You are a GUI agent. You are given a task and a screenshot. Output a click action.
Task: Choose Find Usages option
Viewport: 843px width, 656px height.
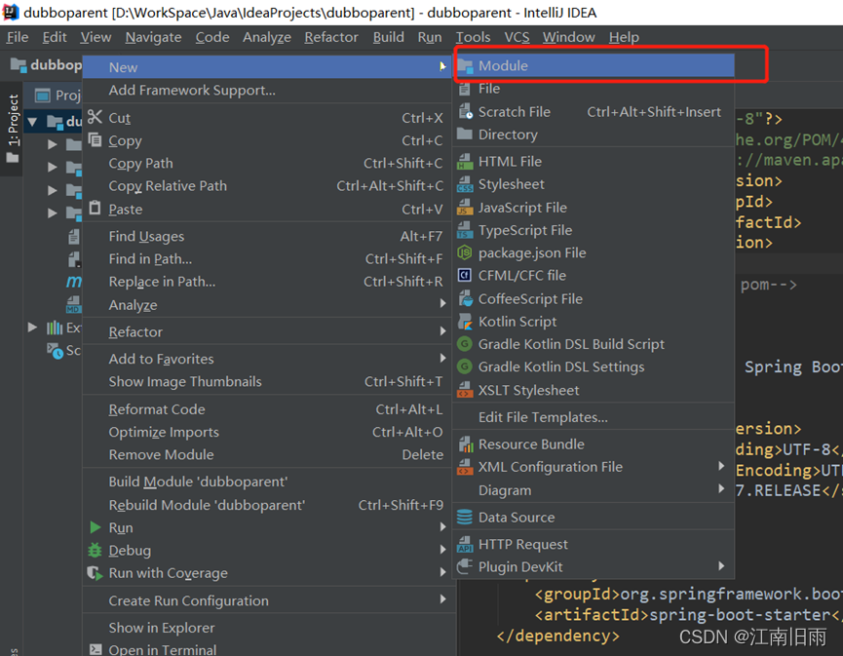pos(267,236)
